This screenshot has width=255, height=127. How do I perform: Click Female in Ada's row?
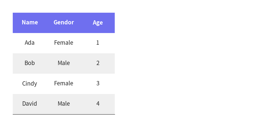(63, 43)
